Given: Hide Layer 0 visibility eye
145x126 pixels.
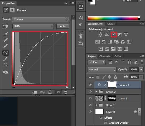Looking at the screenshot, I should pos(90,112).
